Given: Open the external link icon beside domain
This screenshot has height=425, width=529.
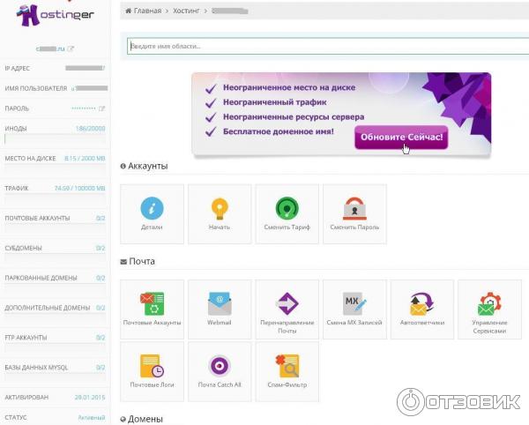Looking at the screenshot, I should point(71,48).
